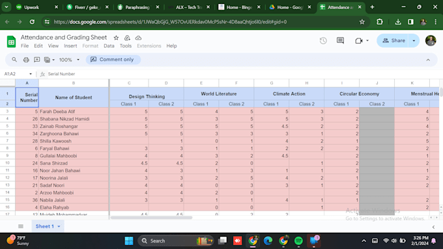
Task: Star the Attendance and Grading Sheet document
Action: click(x=116, y=38)
